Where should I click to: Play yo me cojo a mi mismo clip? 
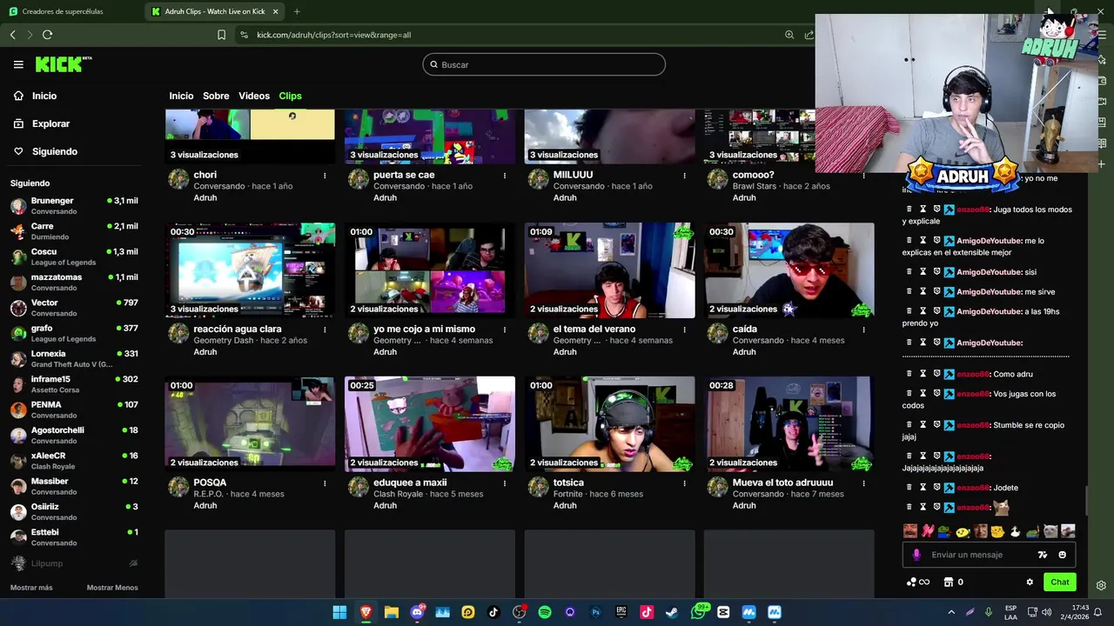(x=430, y=270)
